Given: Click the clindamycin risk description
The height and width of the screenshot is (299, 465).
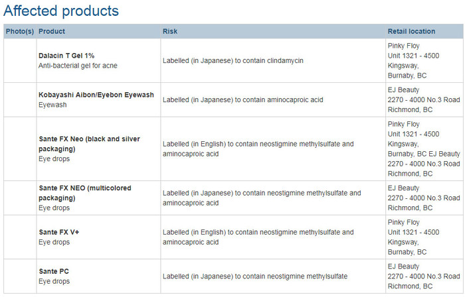Looking at the screenshot, I should click(x=232, y=60).
